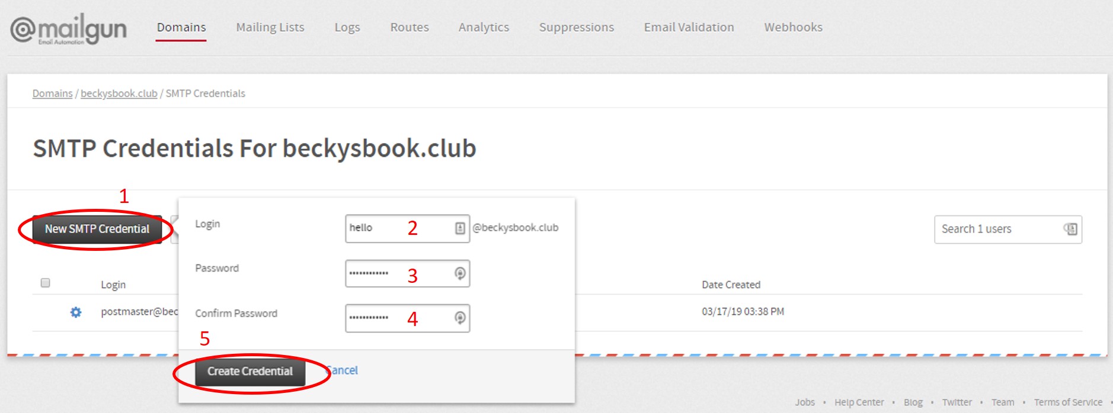The height and width of the screenshot is (413, 1113).
Task: Open the gear settings for postmaster row
Action: coord(76,312)
